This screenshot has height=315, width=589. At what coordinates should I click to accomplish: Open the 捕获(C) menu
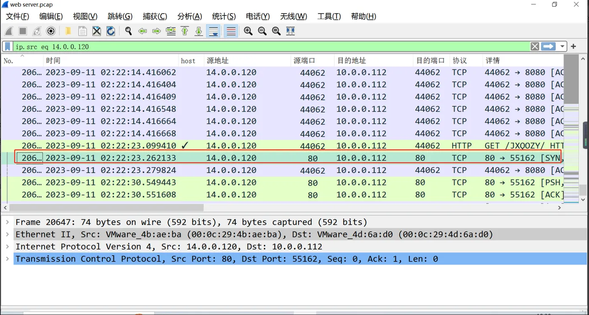pyautogui.click(x=155, y=16)
